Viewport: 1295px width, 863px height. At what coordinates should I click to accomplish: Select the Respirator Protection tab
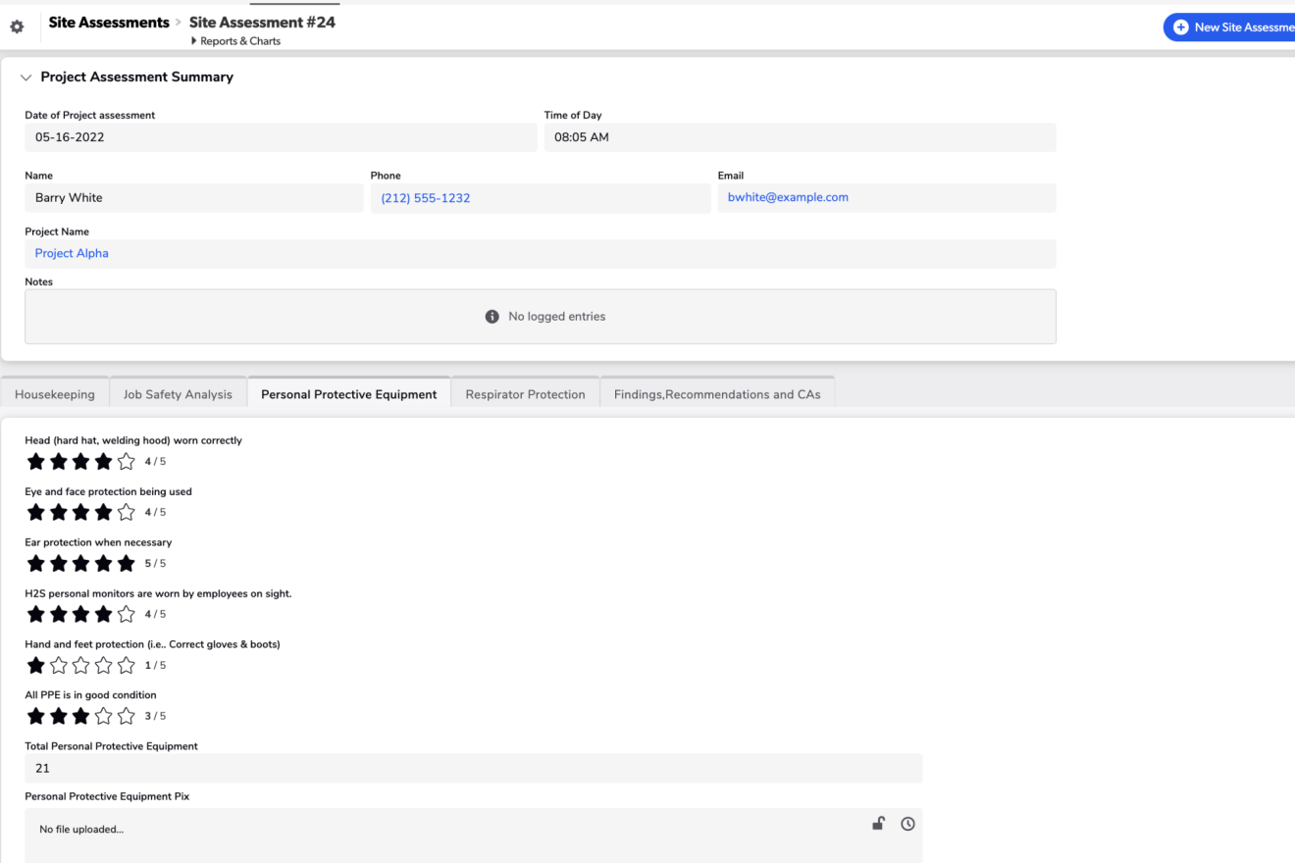coord(525,394)
